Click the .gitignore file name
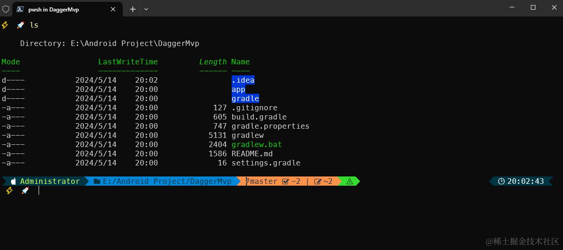563x250 pixels. [x=255, y=108]
